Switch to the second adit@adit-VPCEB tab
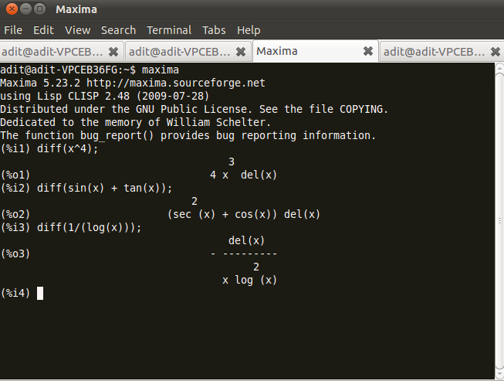Viewport: 504px width, 381px height. pyautogui.click(x=179, y=52)
